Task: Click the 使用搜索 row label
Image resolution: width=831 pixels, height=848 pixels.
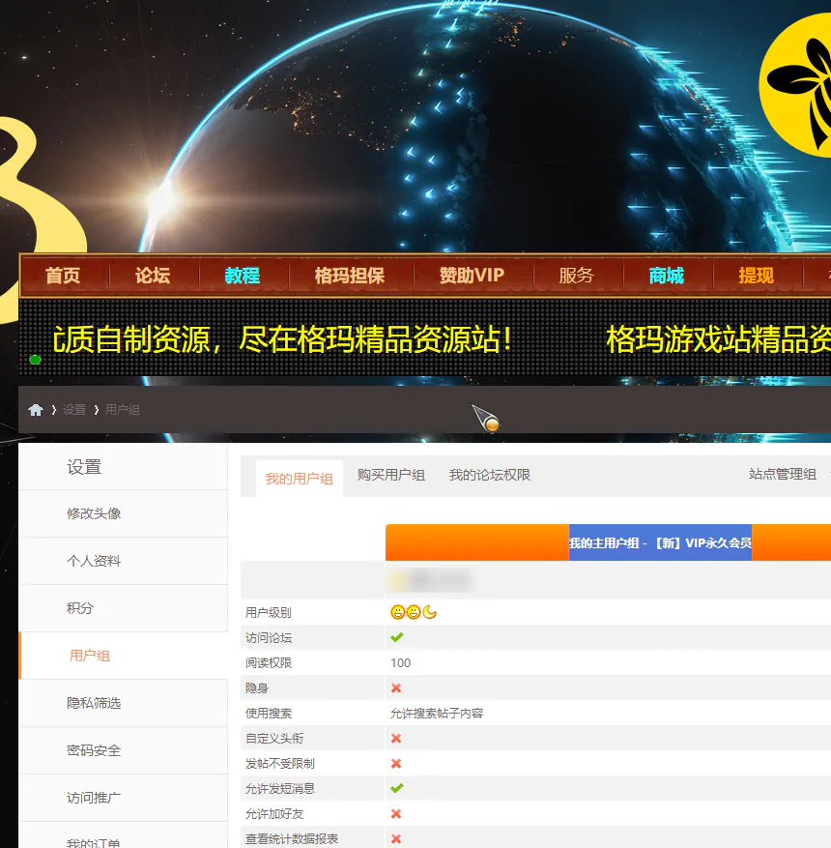Action: click(269, 714)
